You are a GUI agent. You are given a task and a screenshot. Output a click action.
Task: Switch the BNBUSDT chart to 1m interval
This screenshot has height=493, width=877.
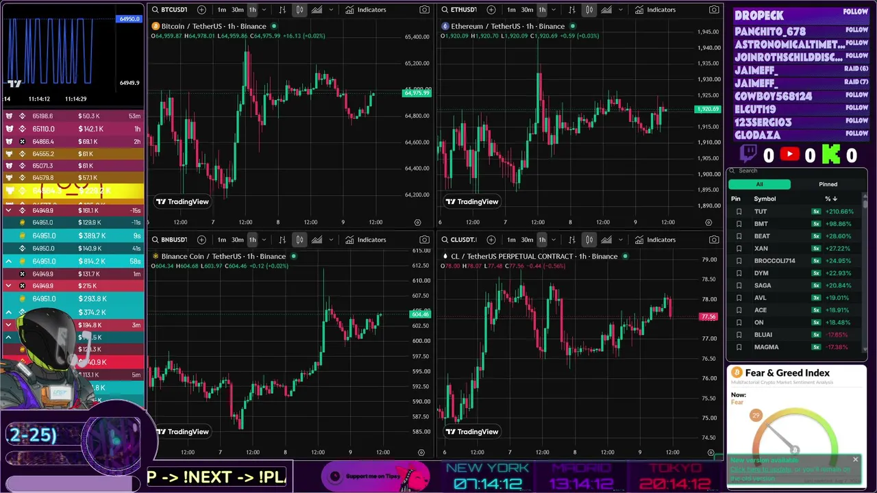pyautogui.click(x=222, y=240)
